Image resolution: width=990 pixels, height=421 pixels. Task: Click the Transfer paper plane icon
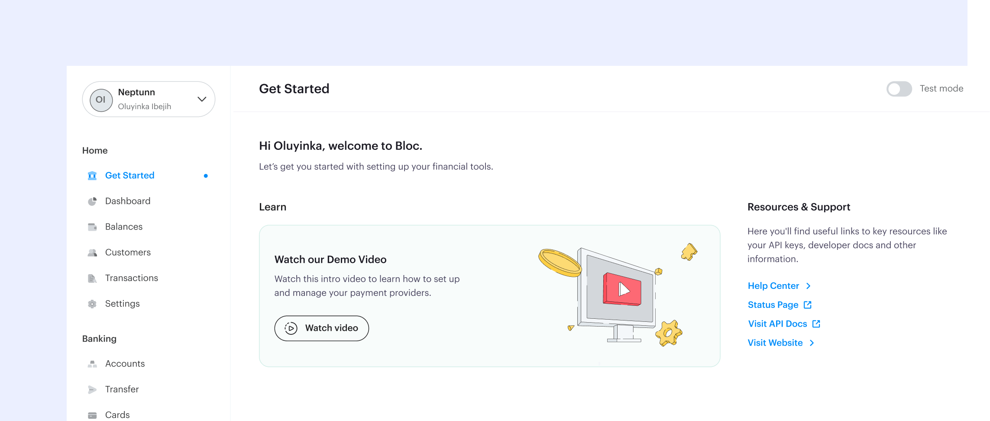pos(92,389)
